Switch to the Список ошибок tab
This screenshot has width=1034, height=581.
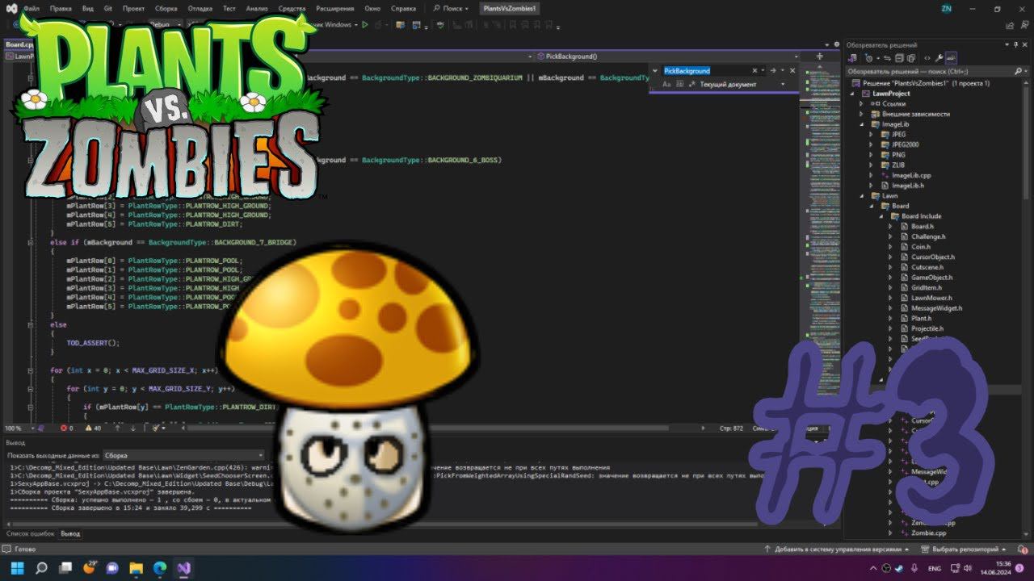tap(31, 533)
